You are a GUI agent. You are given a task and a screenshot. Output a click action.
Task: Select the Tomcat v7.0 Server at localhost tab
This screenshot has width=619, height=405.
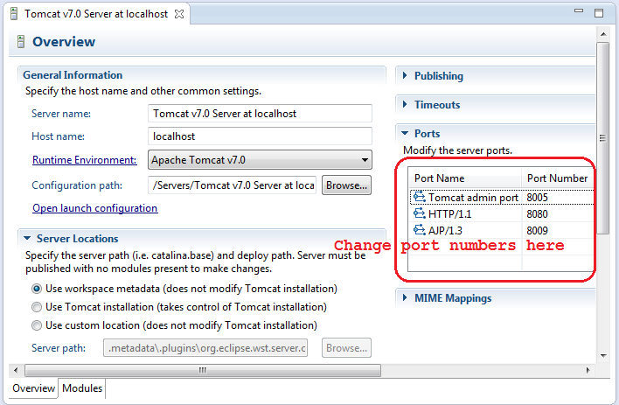[96, 14]
